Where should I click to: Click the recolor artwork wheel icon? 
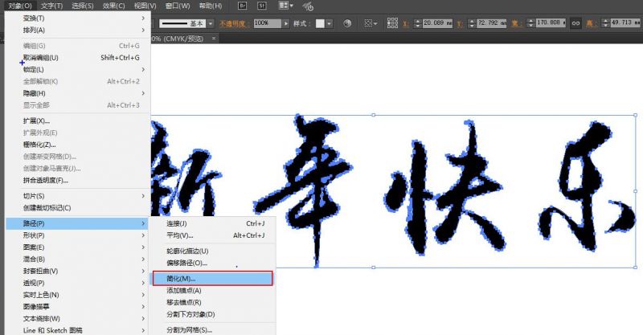[345, 24]
